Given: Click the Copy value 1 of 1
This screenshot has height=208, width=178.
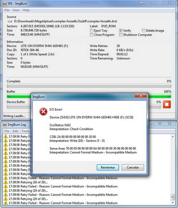Looking at the screenshot, I should [37, 54].
